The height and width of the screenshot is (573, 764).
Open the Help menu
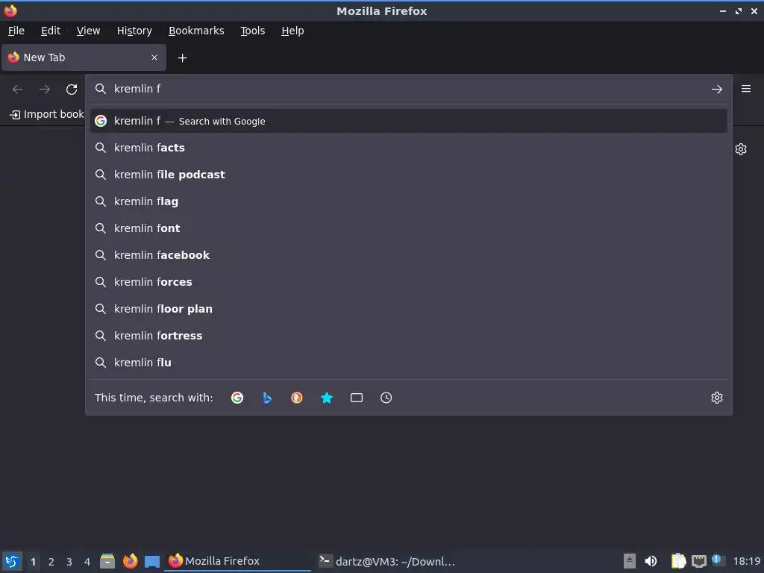click(x=292, y=31)
